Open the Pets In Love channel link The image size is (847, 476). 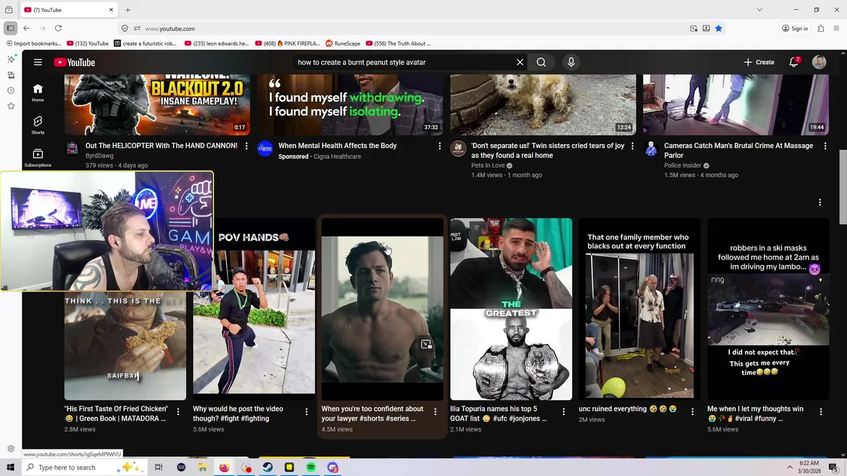(488, 165)
